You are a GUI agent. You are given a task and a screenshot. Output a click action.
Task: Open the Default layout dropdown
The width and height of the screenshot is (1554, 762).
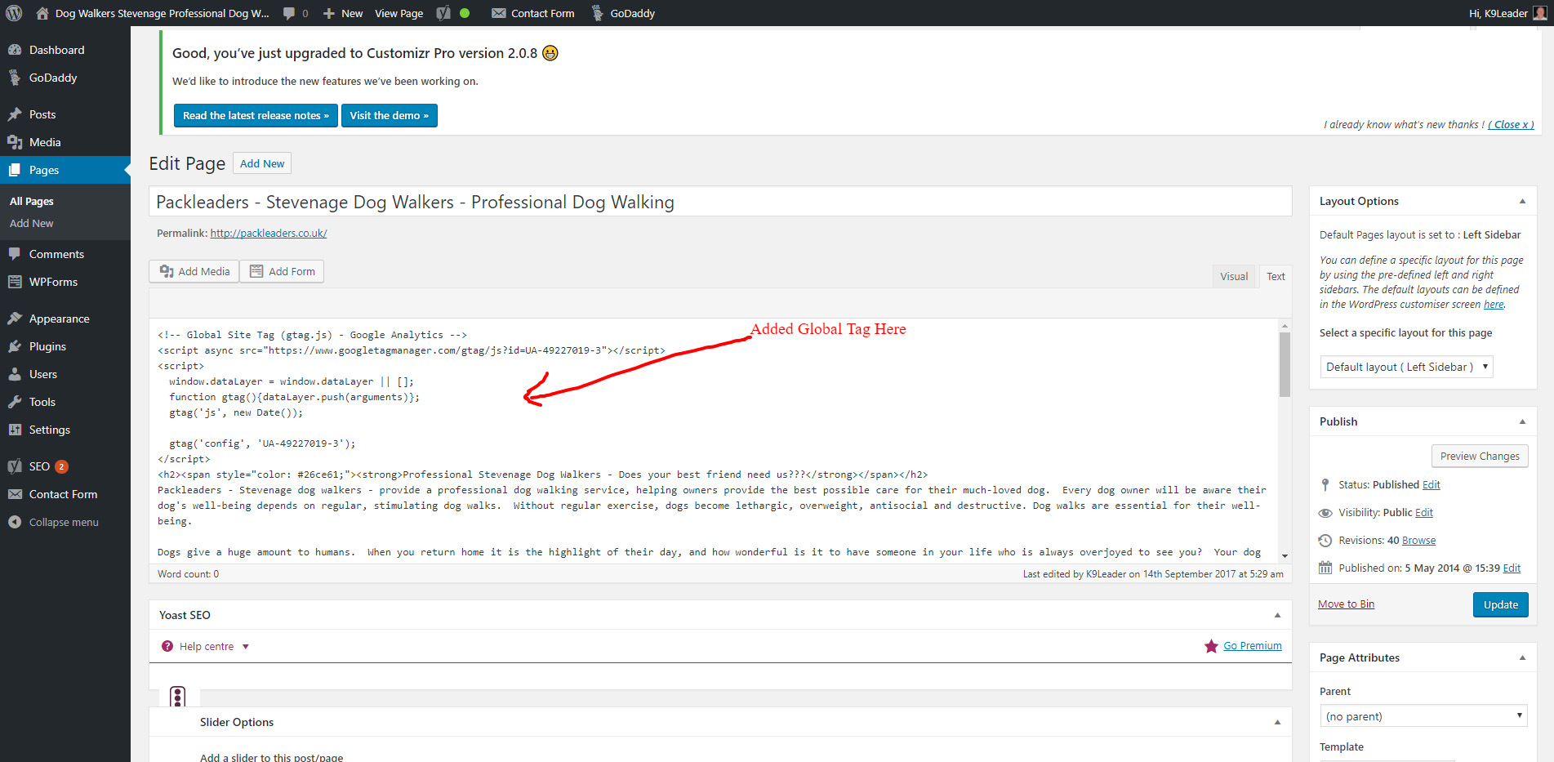pyautogui.click(x=1406, y=367)
